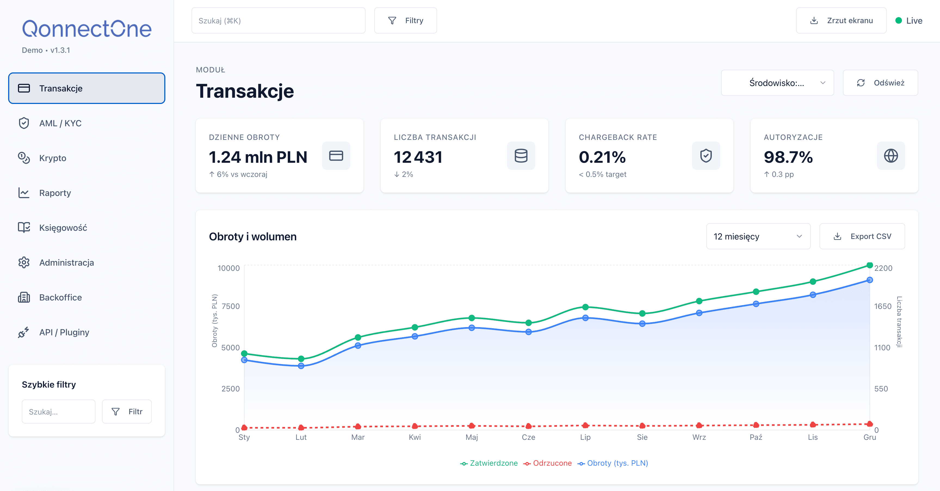
Task: Click the shield icon in Chargeback rate card
Action: point(706,155)
